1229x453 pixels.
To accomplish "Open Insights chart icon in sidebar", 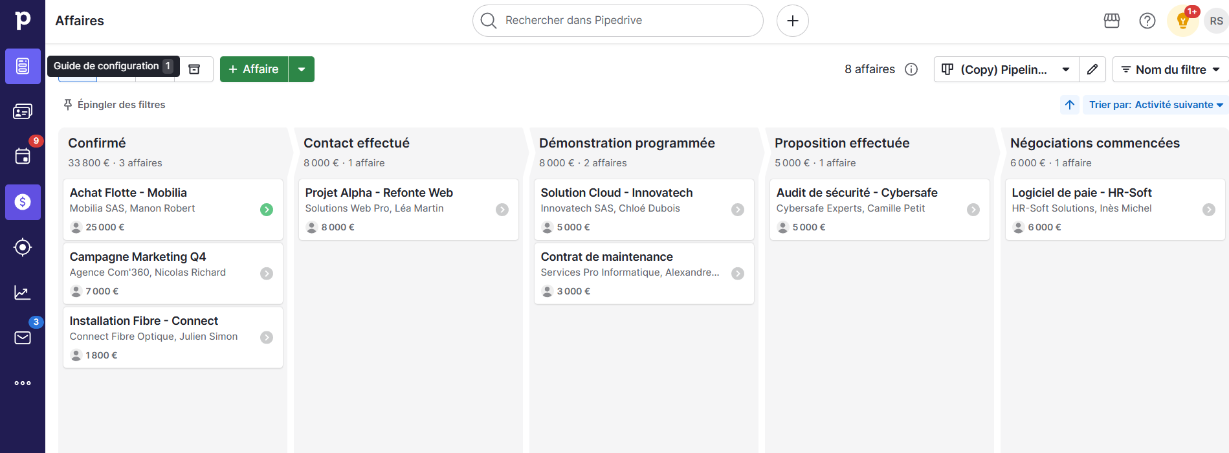I will [23, 293].
